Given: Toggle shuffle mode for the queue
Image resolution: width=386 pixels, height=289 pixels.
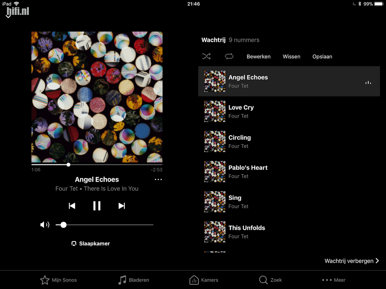Looking at the screenshot, I should click(x=206, y=56).
